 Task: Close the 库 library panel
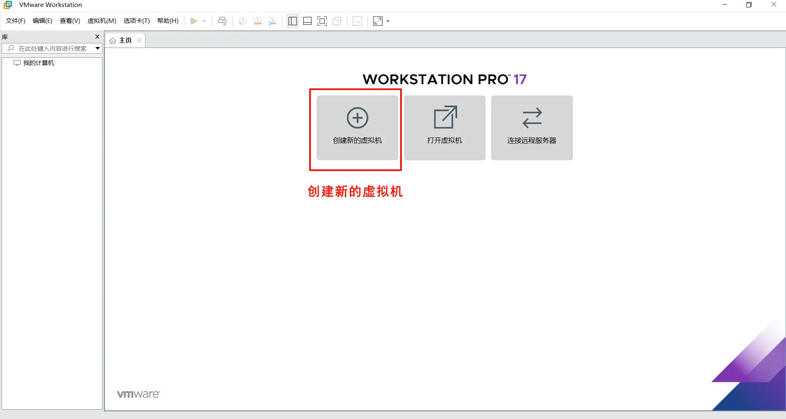coord(97,36)
